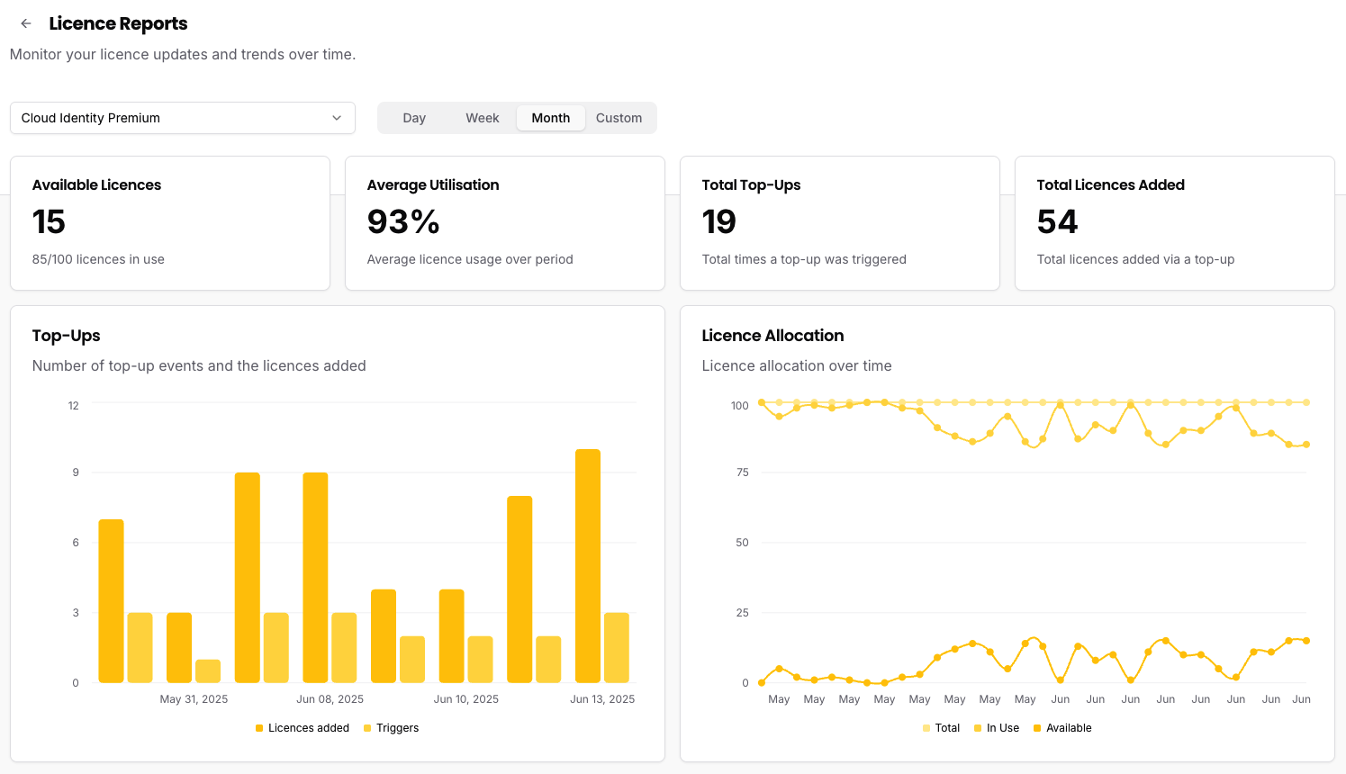Click the In Use legend square icon
The image size is (1346, 774).
point(976,728)
